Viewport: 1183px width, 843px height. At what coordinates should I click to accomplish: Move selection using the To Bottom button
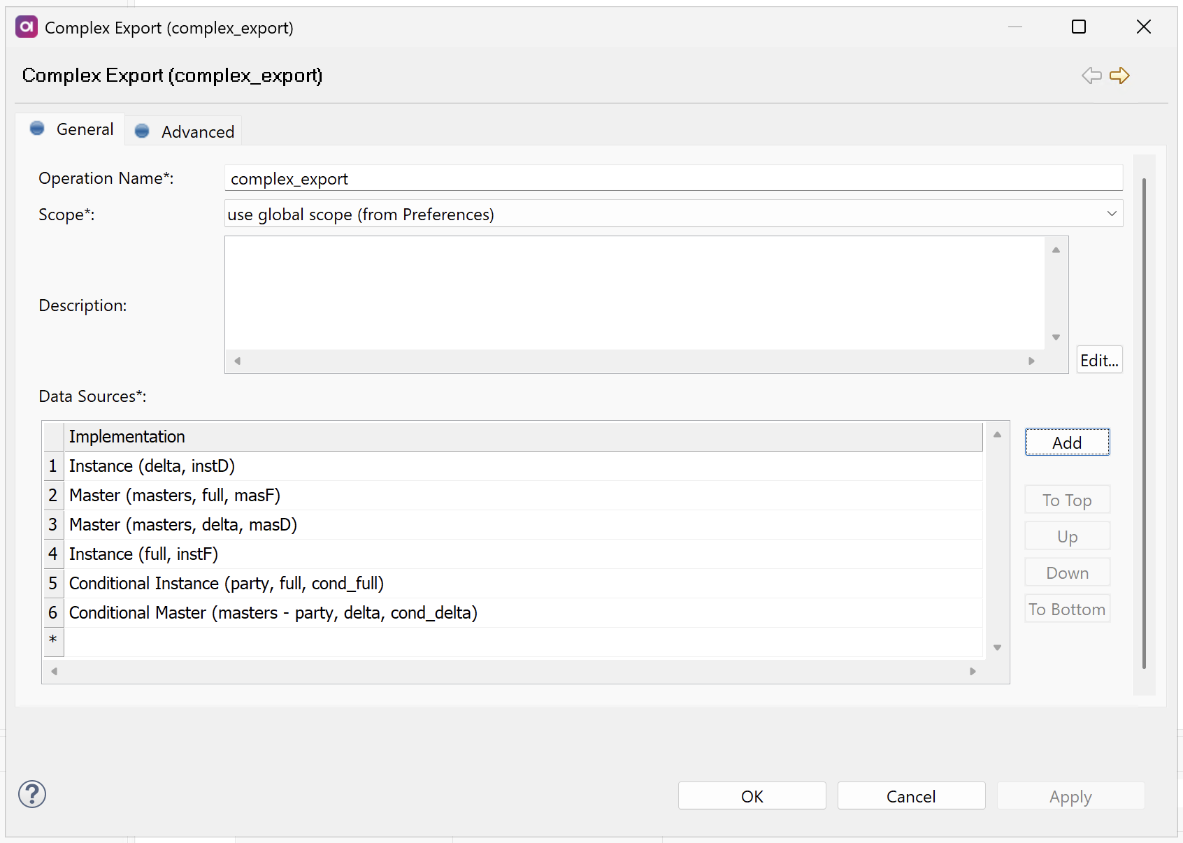pos(1067,608)
